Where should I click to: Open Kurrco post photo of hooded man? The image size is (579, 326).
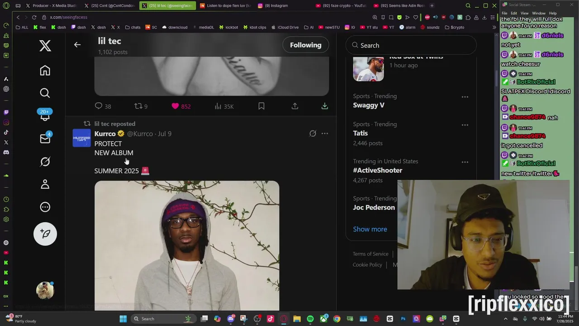(187, 245)
